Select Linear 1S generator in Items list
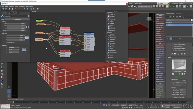 coord(111,14)
